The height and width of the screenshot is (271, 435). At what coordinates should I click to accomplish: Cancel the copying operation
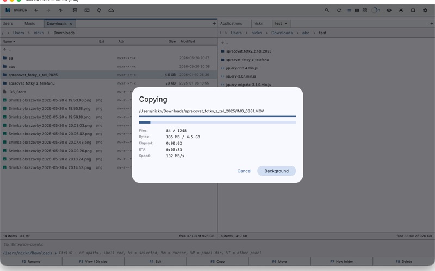pyautogui.click(x=244, y=171)
